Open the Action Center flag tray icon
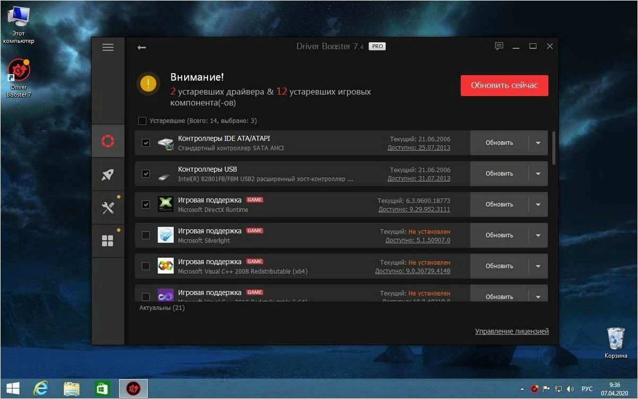638x399 pixels. [547, 389]
